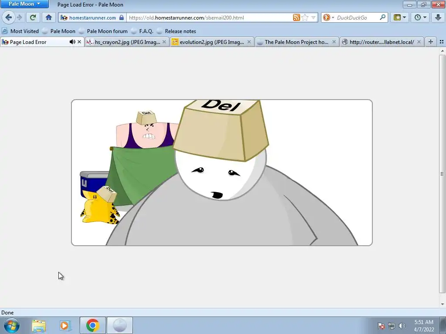Open the Pale Moon forum bookmark
Image resolution: width=446 pixels, height=334 pixels.
pyautogui.click(x=104, y=31)
